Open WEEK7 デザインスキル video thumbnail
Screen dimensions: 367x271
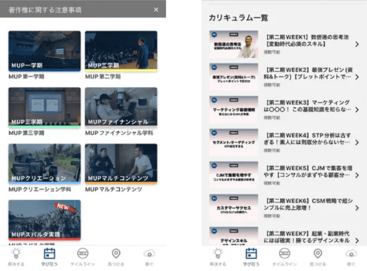pos(233,236)
